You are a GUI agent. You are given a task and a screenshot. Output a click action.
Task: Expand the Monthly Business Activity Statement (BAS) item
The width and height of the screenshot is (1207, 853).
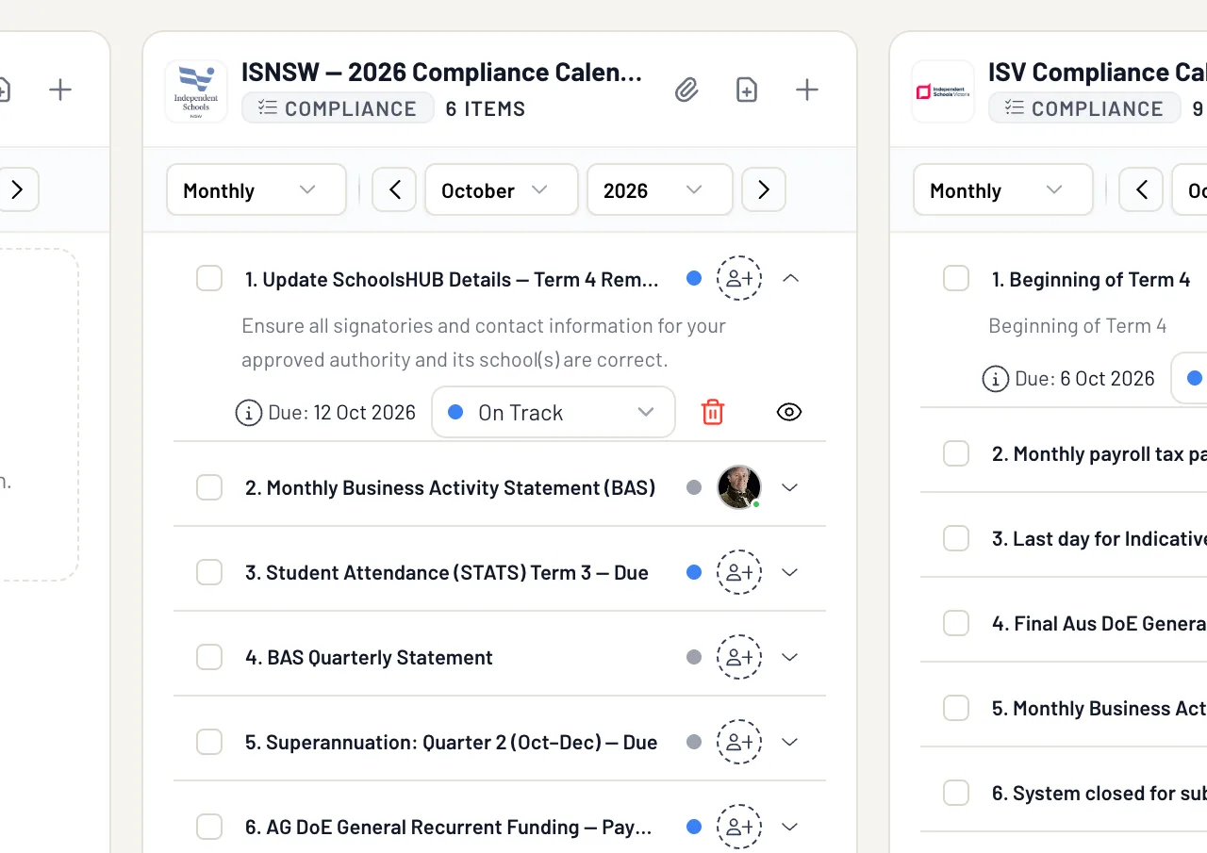click(x=790, y=488)
